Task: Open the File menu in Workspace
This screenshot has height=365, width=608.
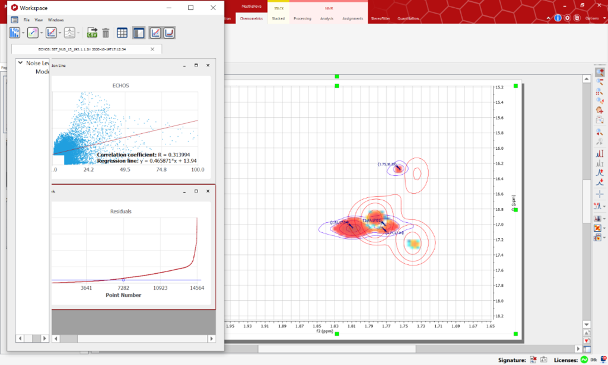Action: tap(27, 20)
